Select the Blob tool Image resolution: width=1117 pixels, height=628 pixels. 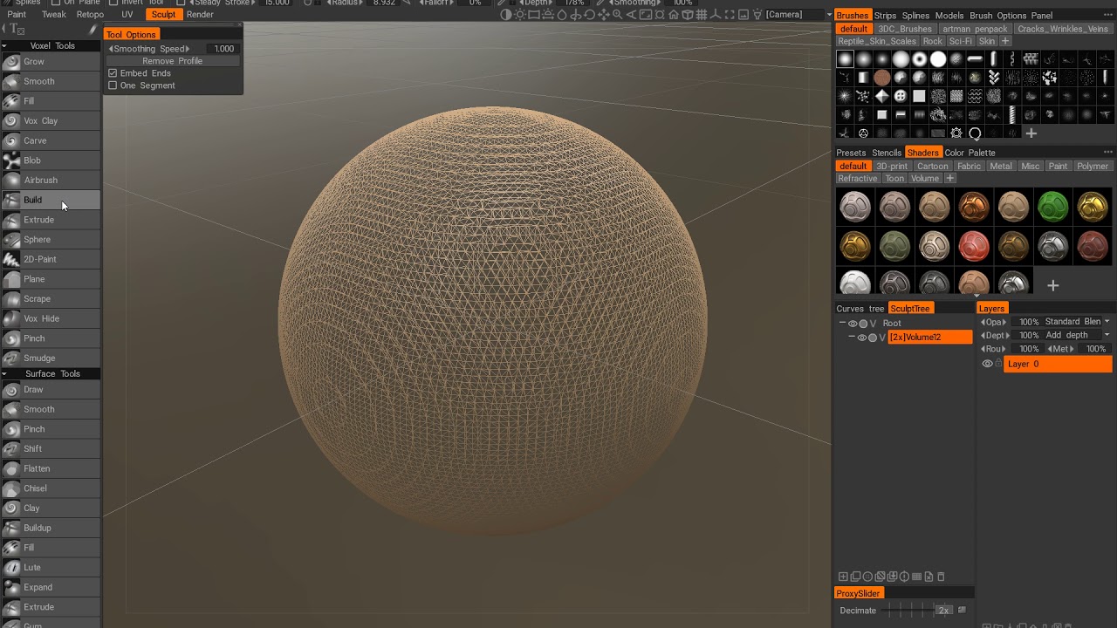(x=51, y=160)
